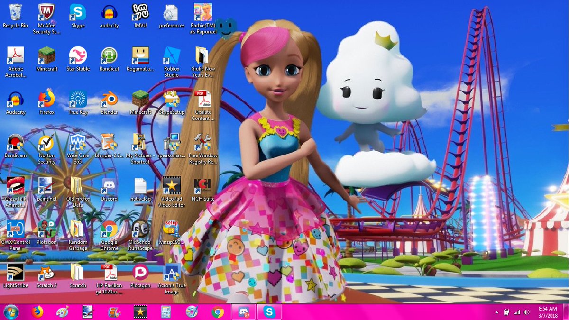Open the paint.net desktop shortcut
The image size is (569, 320).
pos(46,189)
